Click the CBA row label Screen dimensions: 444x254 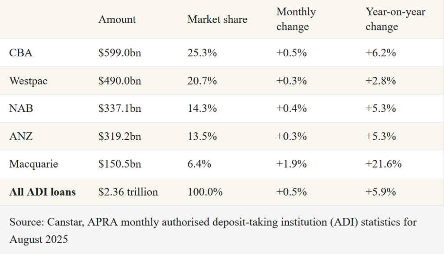pyautogui.click(x=21, y=53)
